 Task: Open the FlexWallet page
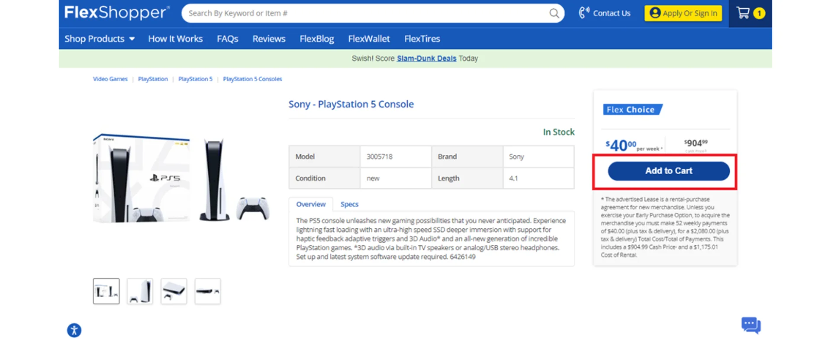[369, 38]
